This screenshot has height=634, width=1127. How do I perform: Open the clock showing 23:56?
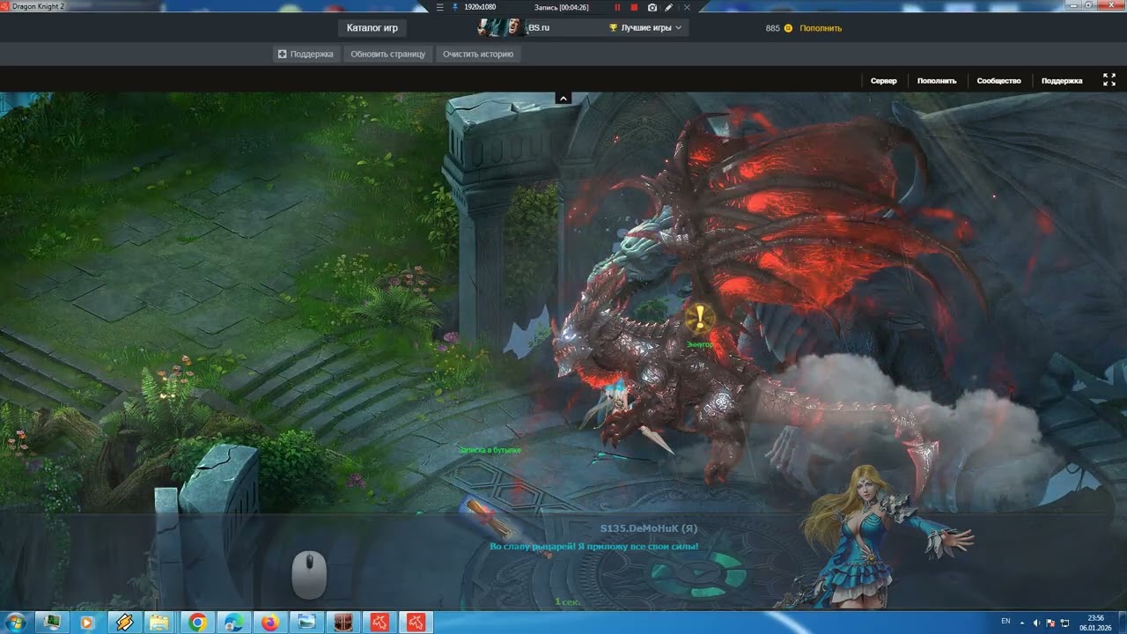point(1095,623)
